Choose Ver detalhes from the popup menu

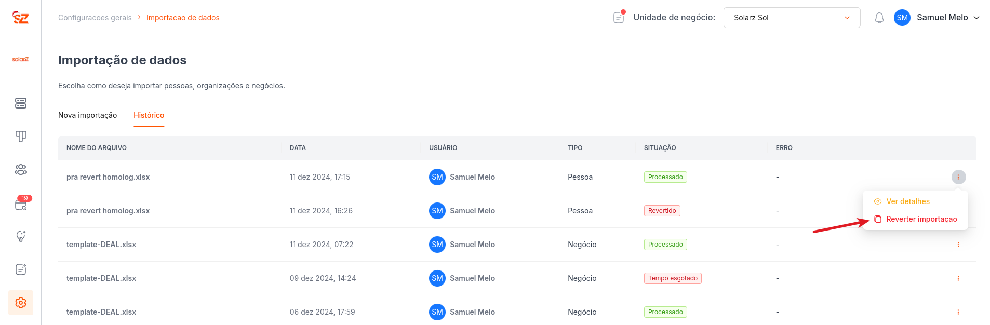pyautogui.click(x=907, y=201)
